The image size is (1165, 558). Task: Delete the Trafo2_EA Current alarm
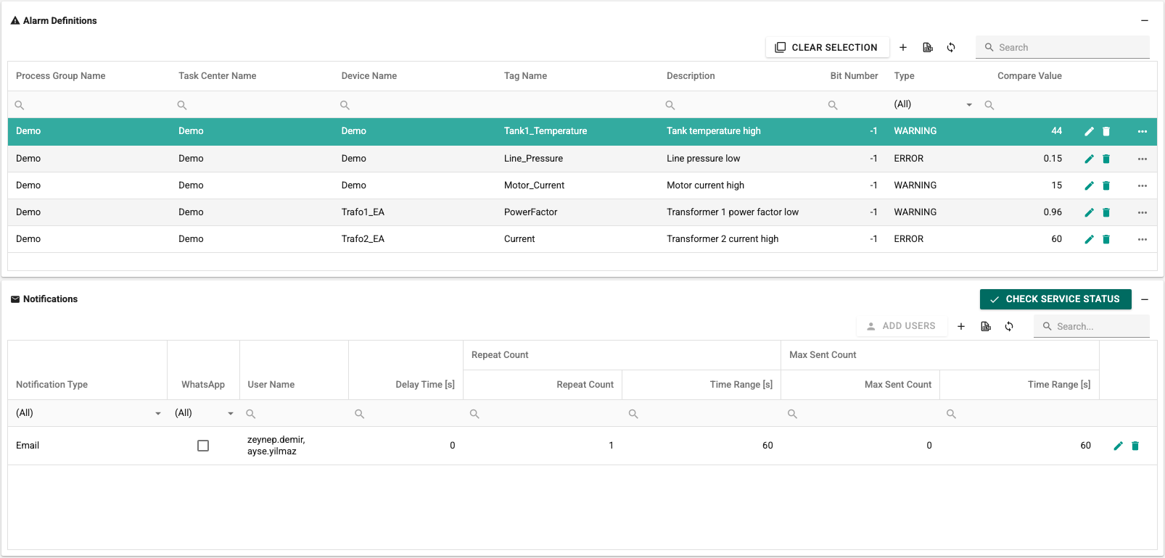point(1106,239)
